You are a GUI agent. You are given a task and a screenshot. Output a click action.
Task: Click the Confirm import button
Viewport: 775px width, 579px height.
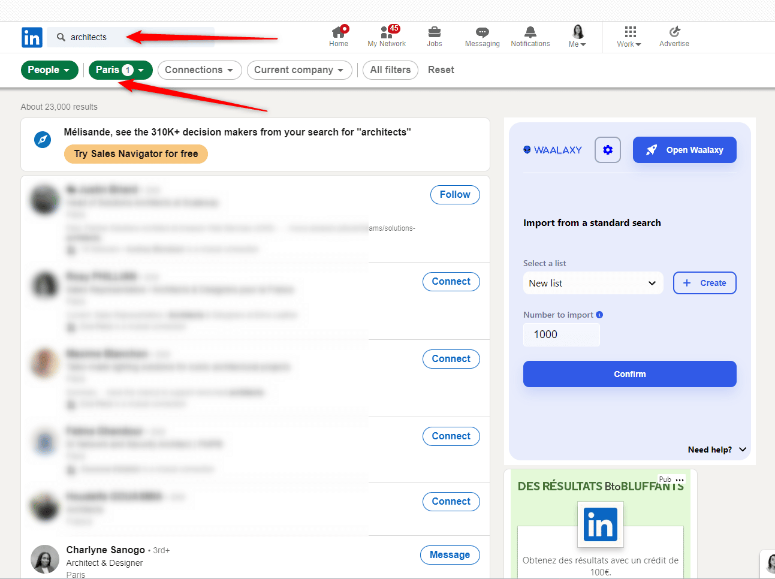coord(630,374)
